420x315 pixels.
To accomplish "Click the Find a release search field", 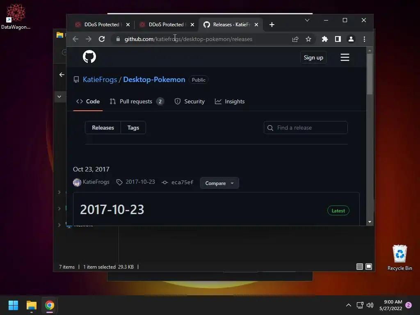I will [306, 128].
